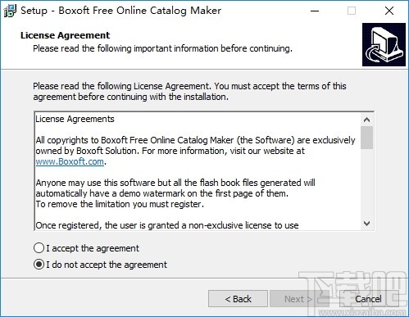
Task: Click the license scrollbar thumb
Action: 366,138
